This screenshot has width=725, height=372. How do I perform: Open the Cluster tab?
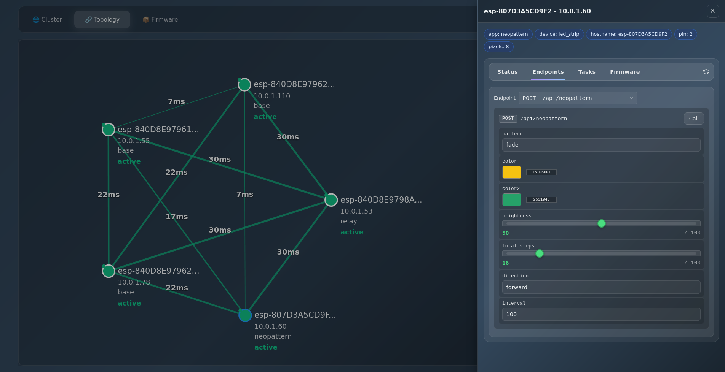click(47, 19)
